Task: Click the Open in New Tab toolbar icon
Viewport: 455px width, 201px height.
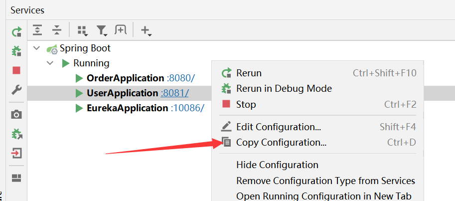Action: [121, 30]
